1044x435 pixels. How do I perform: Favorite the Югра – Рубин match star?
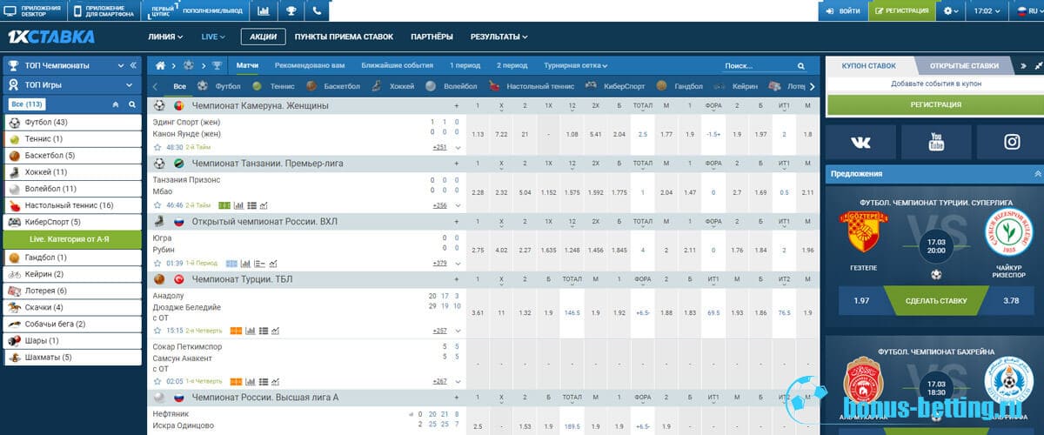coord(158,263)
